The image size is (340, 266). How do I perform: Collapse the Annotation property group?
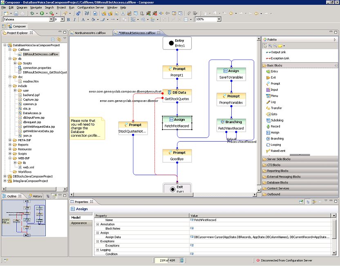[x=97, y=224]
